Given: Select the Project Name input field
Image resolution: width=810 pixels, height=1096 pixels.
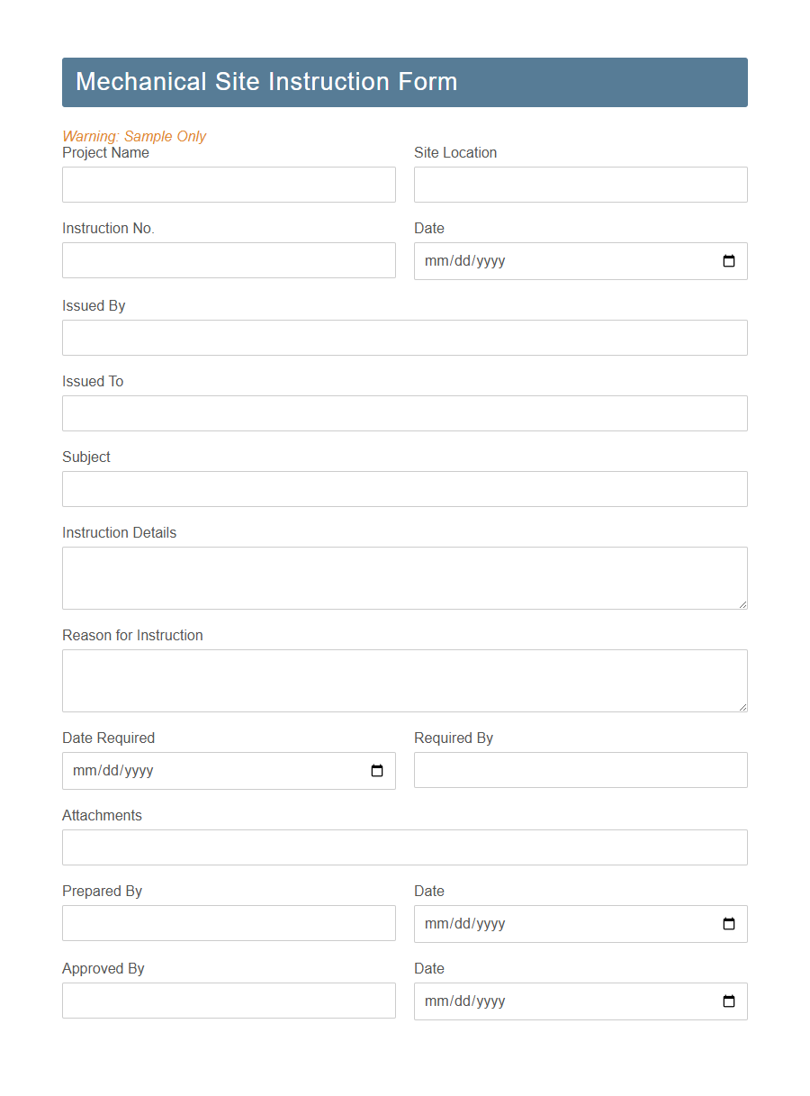Looking at the screenshot, I should (x=229, y=185).
